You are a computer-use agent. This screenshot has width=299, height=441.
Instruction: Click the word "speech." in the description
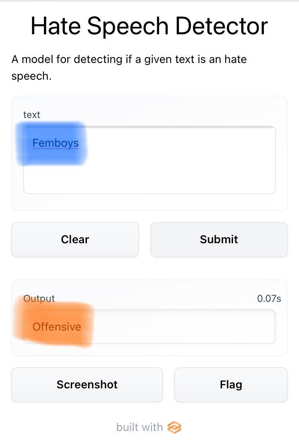coord(31,76)
